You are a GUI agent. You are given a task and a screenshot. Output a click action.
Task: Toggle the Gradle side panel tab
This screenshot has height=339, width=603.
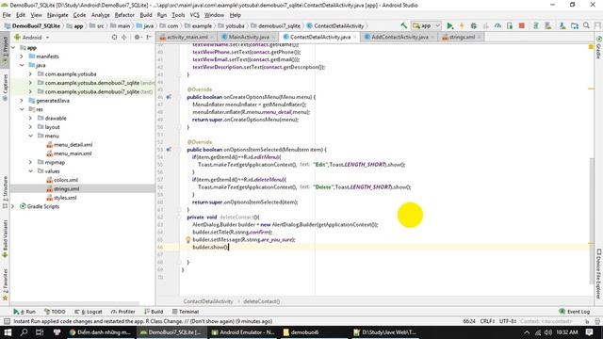click(598, 48)
